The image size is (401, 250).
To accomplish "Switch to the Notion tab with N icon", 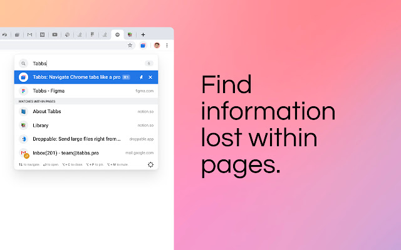I will (42, 35).
